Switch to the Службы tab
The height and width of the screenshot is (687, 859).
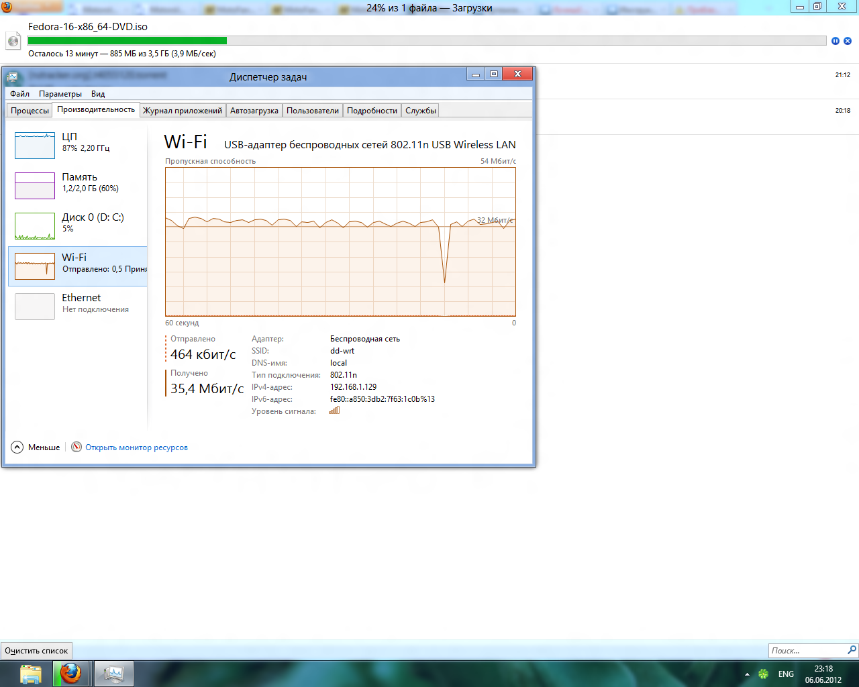421,111
